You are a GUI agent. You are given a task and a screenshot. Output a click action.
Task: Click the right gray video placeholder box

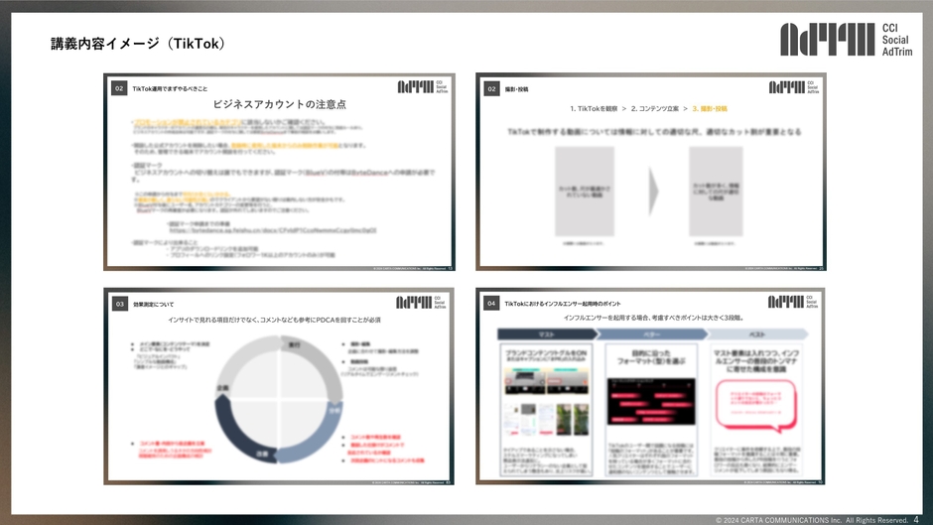pos(716,192)
